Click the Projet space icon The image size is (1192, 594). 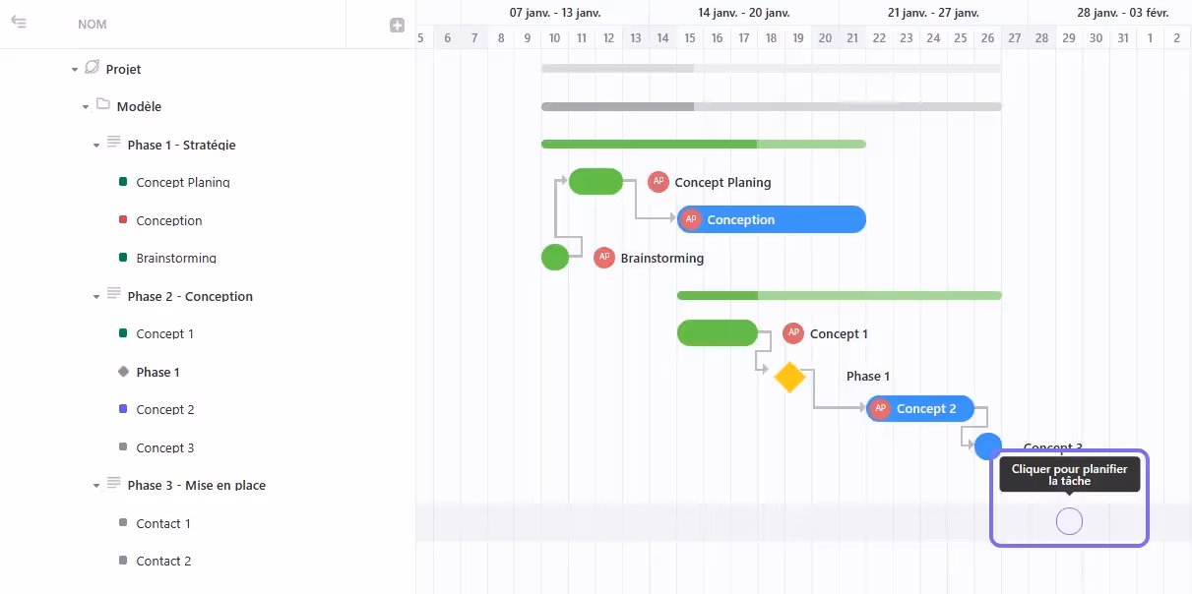(x=93, y=68)
